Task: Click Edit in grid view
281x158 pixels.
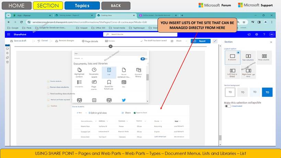Action: pos(98,113)
